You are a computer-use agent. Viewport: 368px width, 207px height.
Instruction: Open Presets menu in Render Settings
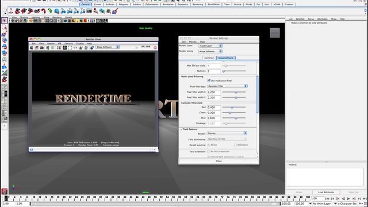coord(193,42)
